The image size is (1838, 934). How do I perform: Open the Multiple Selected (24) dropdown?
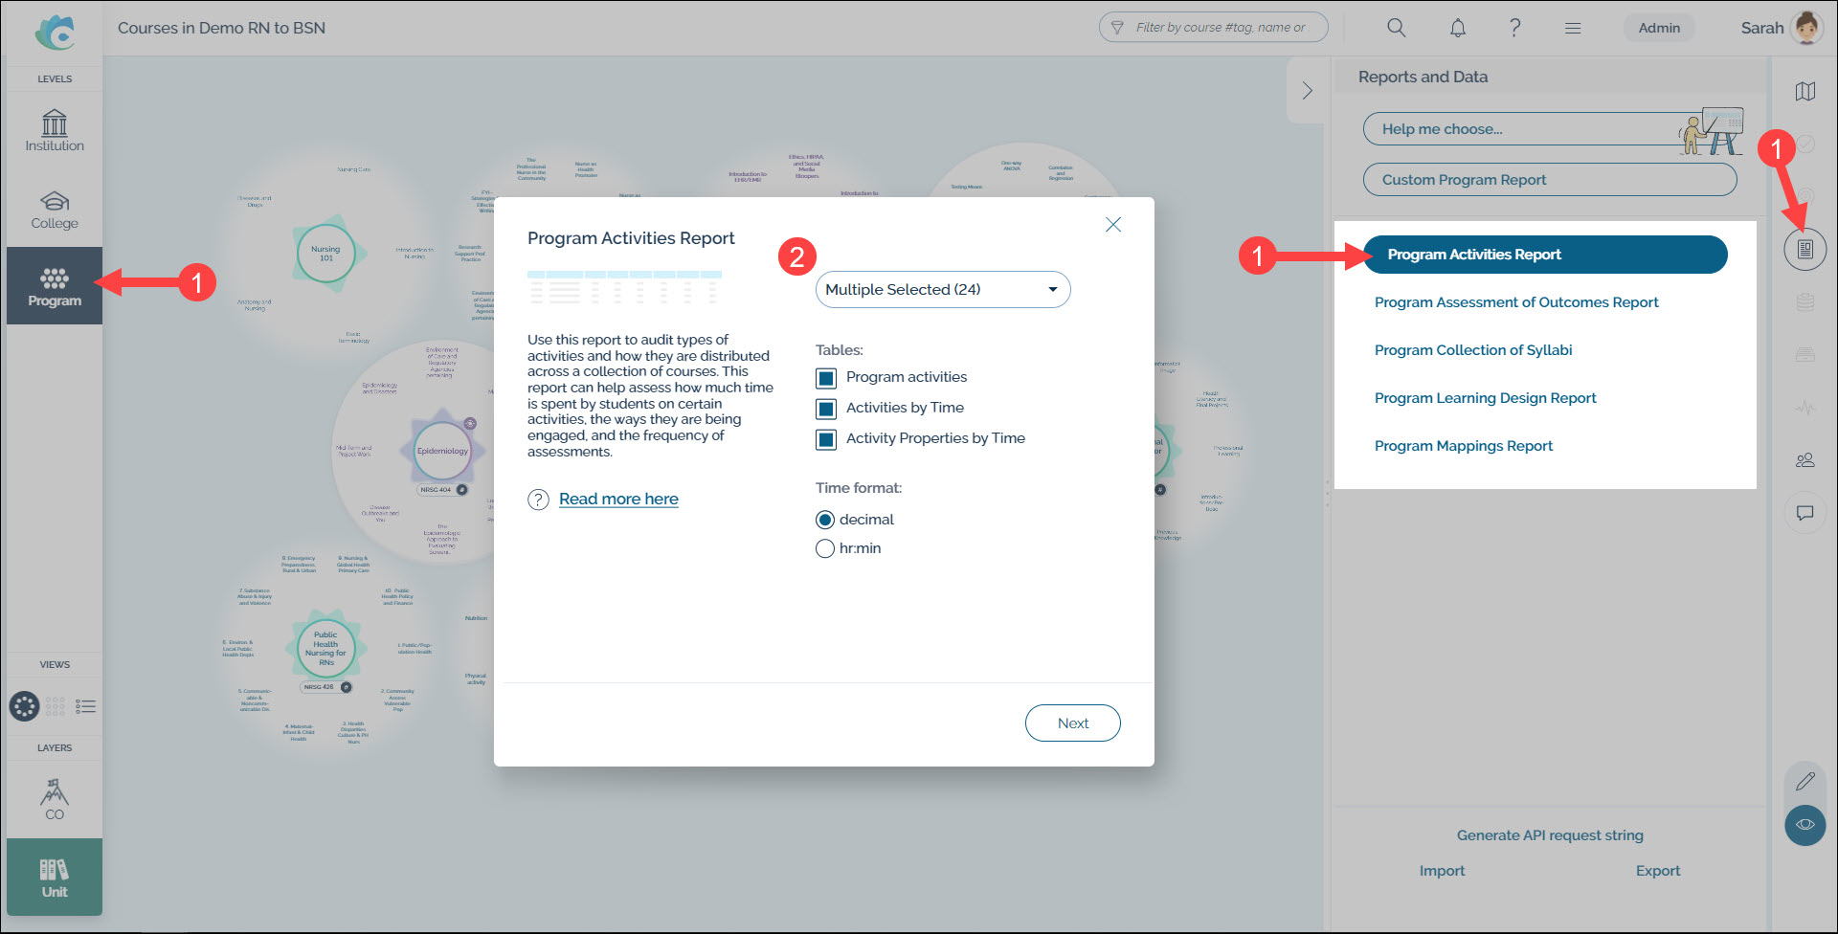click(943, 290)
